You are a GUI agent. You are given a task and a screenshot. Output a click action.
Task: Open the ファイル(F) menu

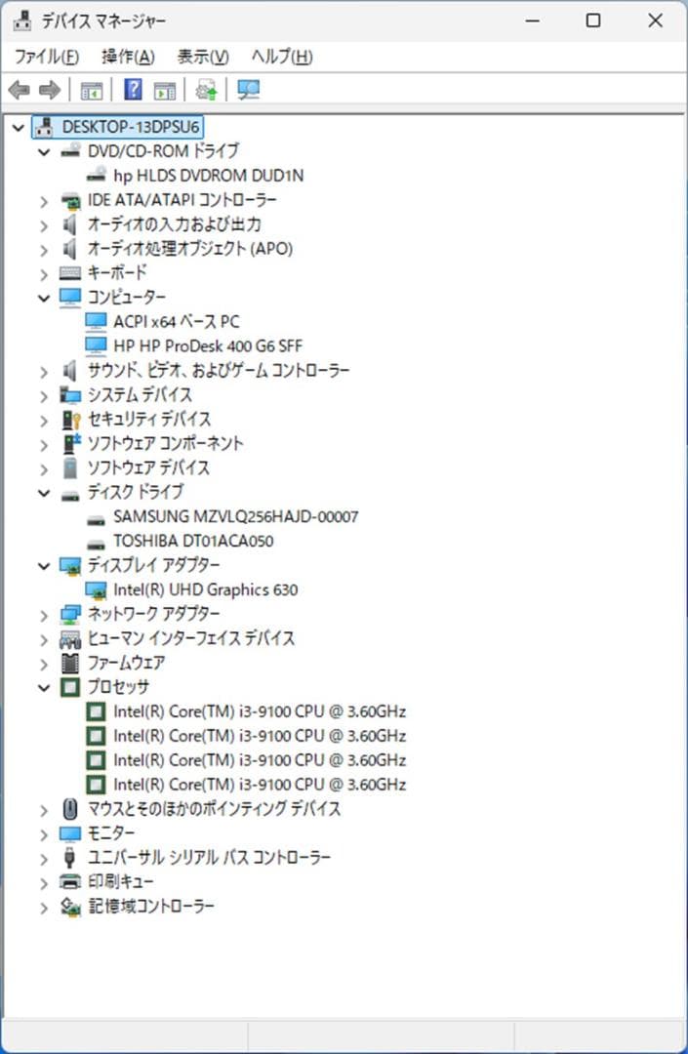tap(47, 57)
